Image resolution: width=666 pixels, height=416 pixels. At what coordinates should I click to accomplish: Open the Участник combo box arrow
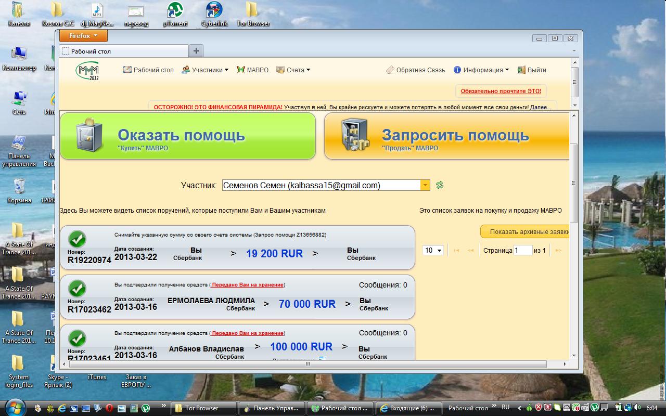(x=425, y=185)
